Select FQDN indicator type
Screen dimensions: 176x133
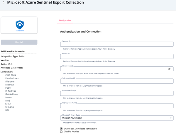(8, 88)
